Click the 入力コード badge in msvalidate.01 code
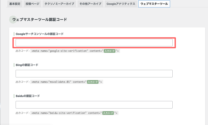 [x=93, y=82]
